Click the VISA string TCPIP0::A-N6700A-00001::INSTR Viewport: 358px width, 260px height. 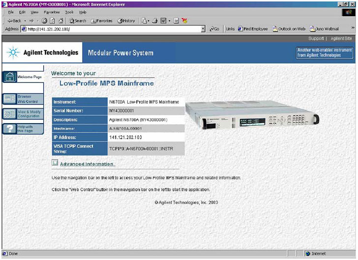tap(141, 149)
